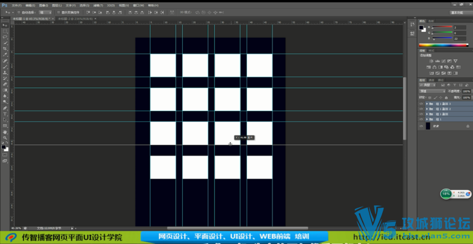Expand the 组 1 副本 3 group triangle
The width and height of the screenshot is (473, 244).
[427, 103]
